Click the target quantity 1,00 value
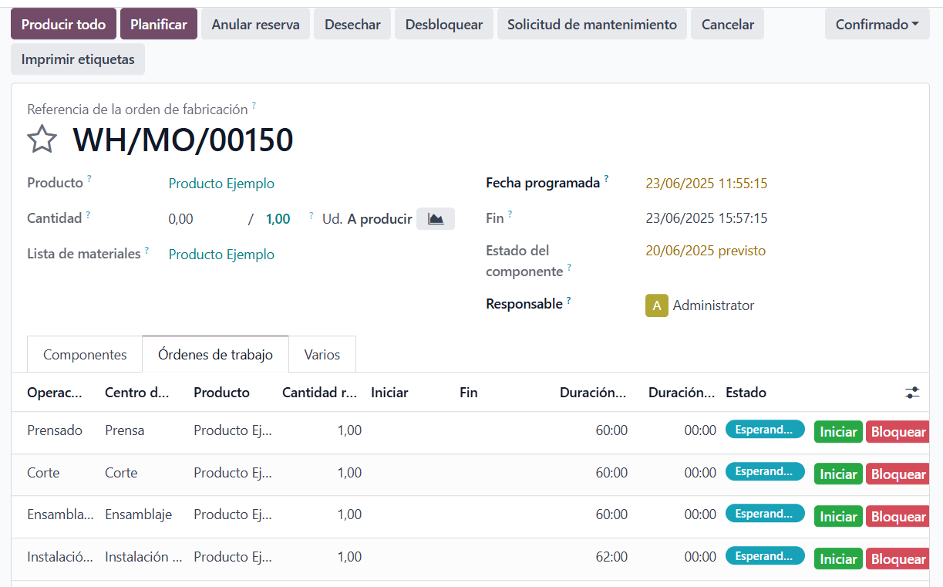The height and width of the screenshot is (587, 943). click(x=278, y=219)
